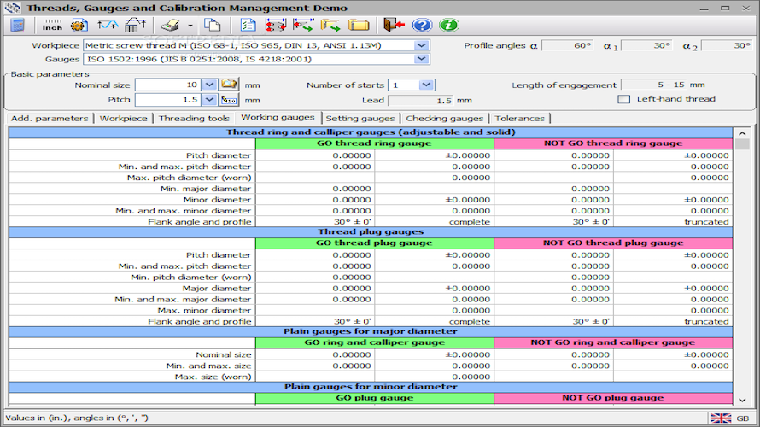Enable the Left-hand thread checkbox
The width and height of the screenshot is (760, 427).
coord(624,99)
